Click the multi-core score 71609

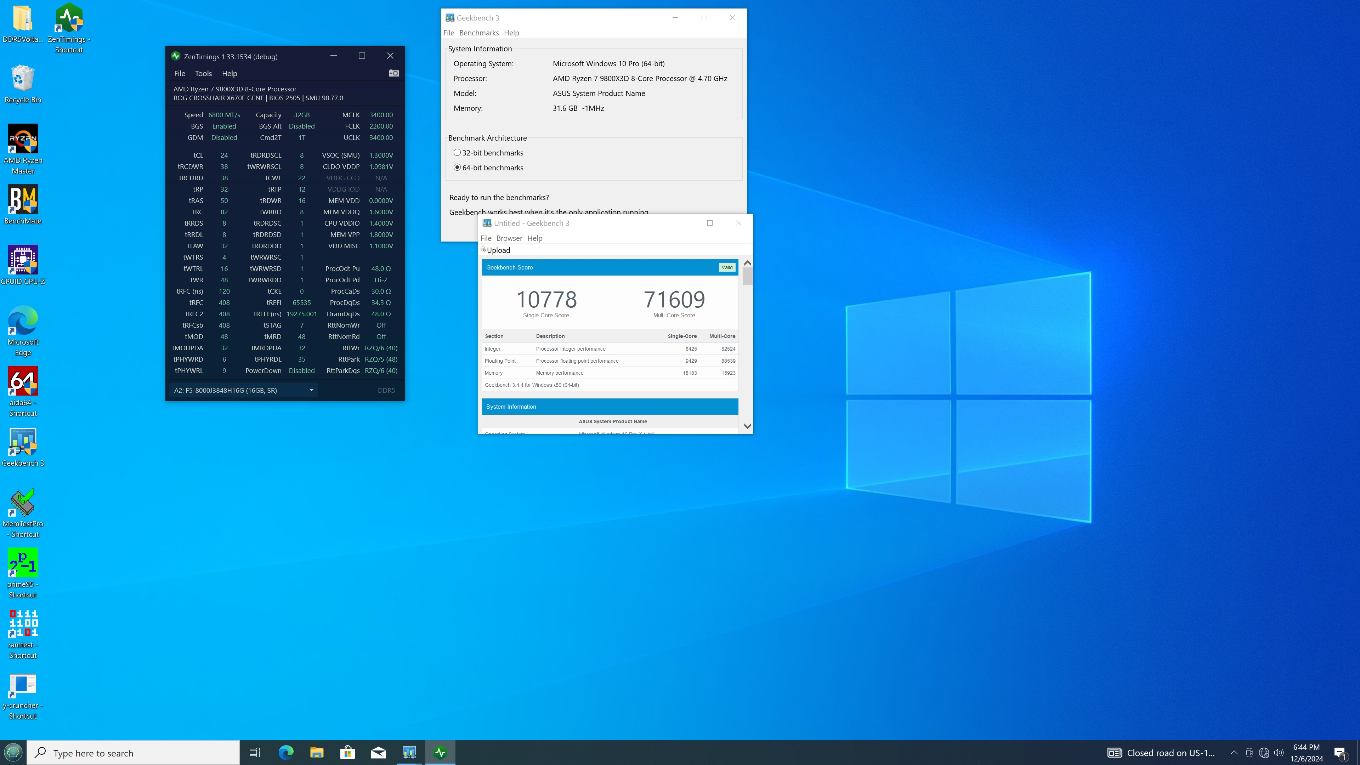point(674,299)
